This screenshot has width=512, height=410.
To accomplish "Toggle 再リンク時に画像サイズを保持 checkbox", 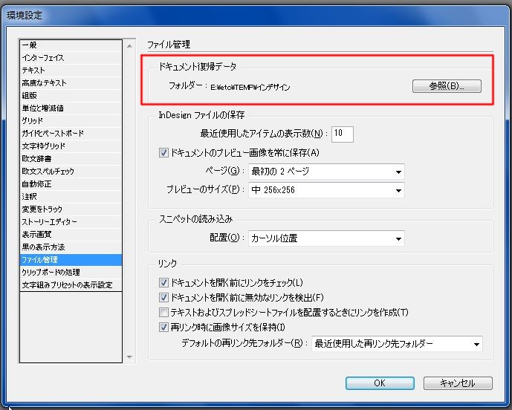I will click(163, 327).
